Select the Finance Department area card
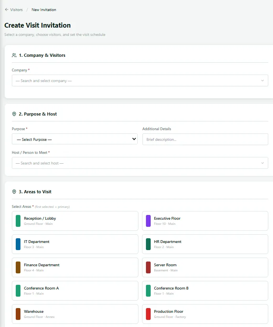 tap(75, 267)
